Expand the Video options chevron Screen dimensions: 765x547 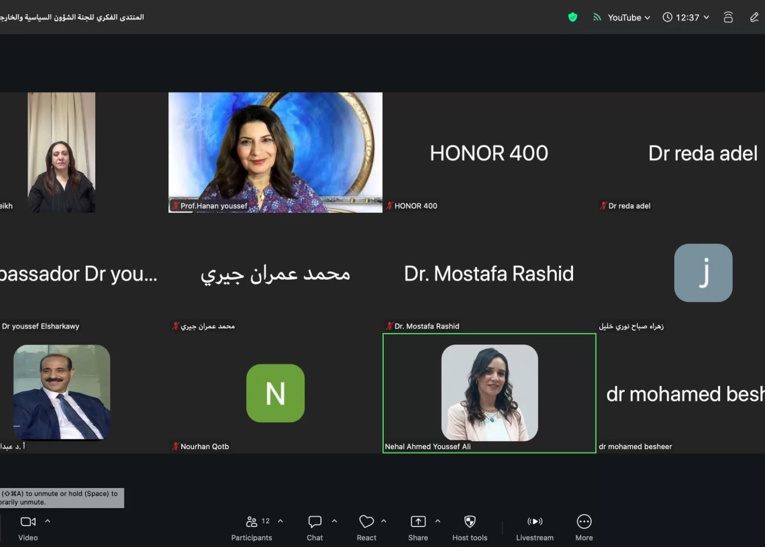tap(48, 521)
